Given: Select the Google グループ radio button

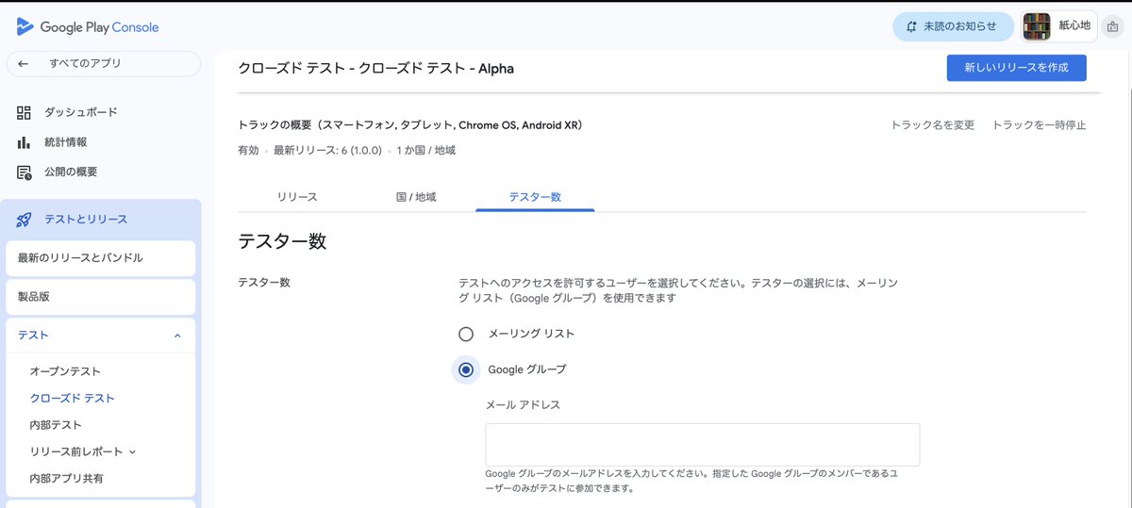Looking at the screenshot, I should pos(465,369).
